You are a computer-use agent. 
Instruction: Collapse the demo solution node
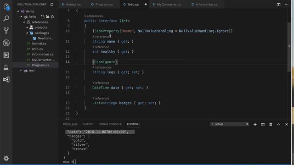tap(18, 11)
